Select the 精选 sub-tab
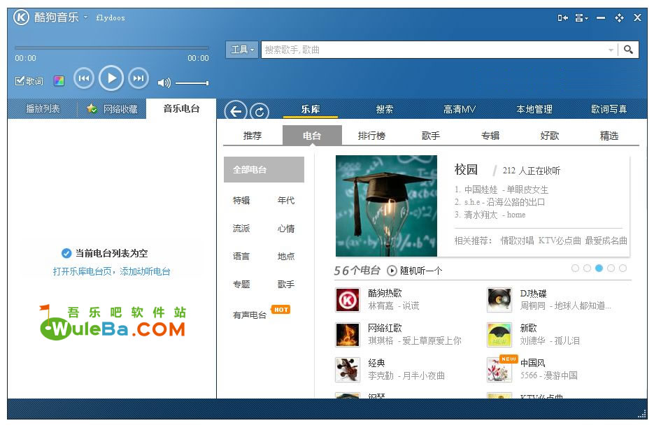The width and height of the screenshot is (654, 430). pyautogui.click(x=609, y=136)
